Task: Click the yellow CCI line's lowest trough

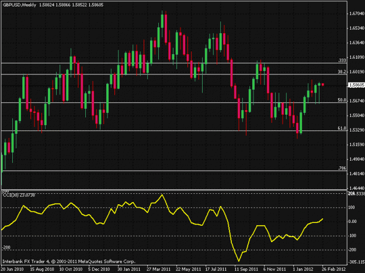Action: coord(239,261)
